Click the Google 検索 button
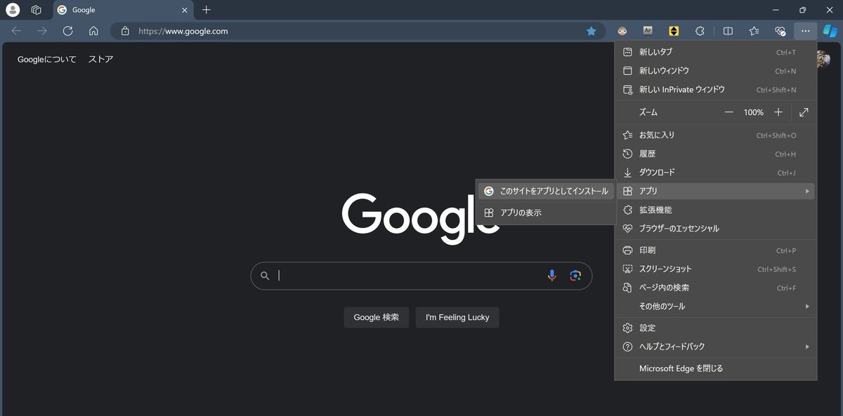843x416 pixels. (377, 317)
